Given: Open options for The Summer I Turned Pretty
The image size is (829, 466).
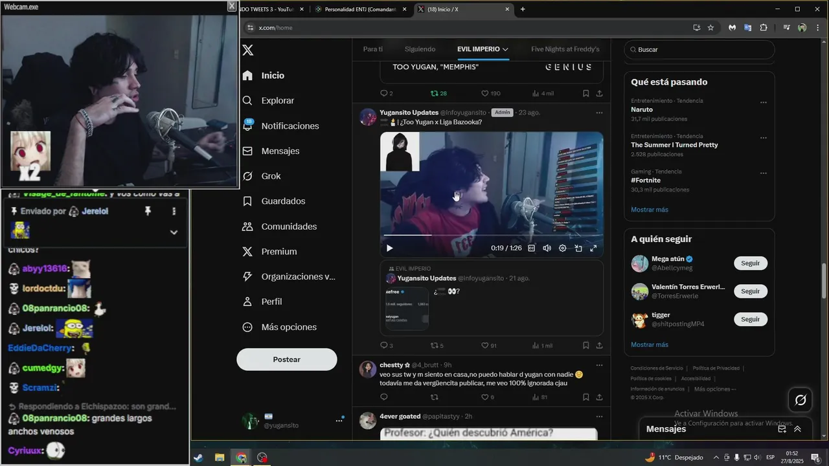Looking at the screenshot, I should (x=764, y=138).
